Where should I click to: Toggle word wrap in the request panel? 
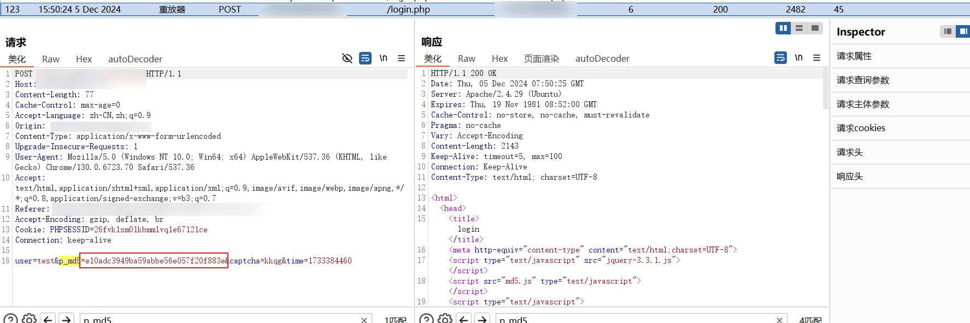(x=366, y=58)
